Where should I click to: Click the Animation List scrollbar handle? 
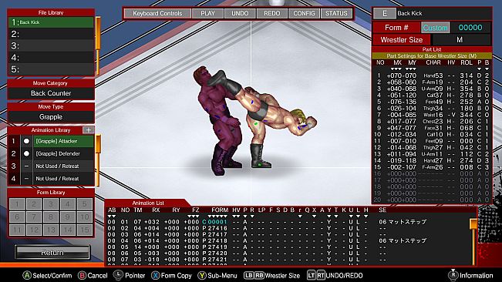click(473, 223)
